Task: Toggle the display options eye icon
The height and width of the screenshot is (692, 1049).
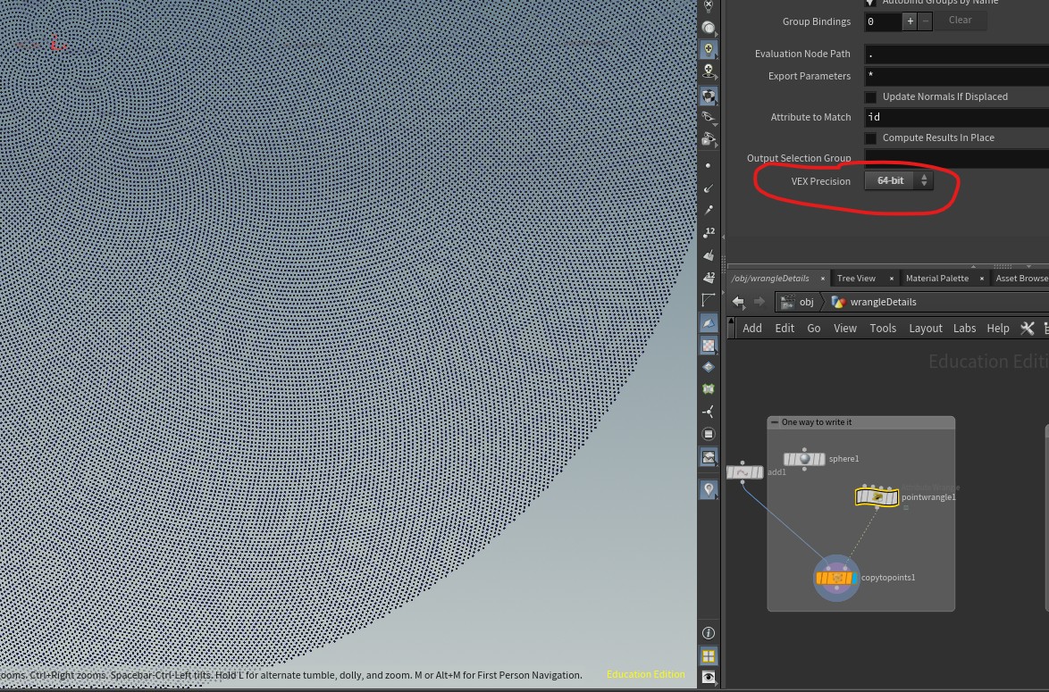Action: point(709,678)
